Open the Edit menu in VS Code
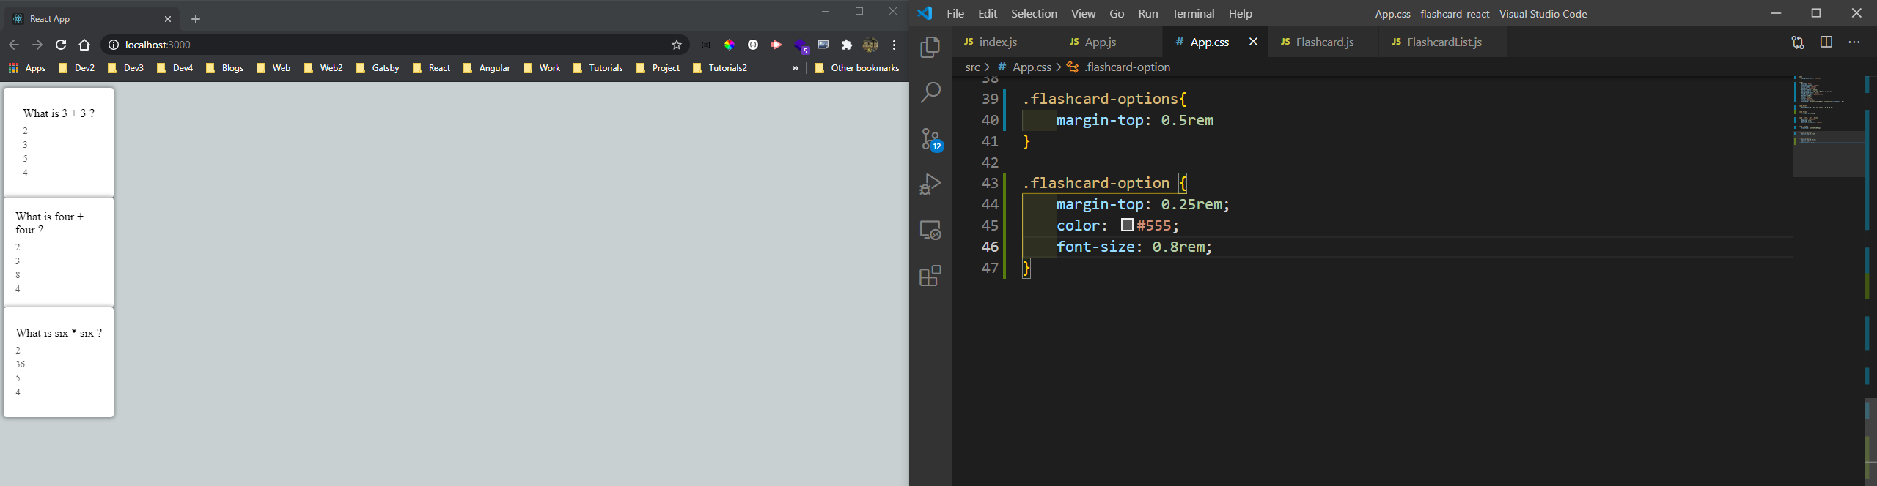 pyautogui.click(x=988, y=14)
